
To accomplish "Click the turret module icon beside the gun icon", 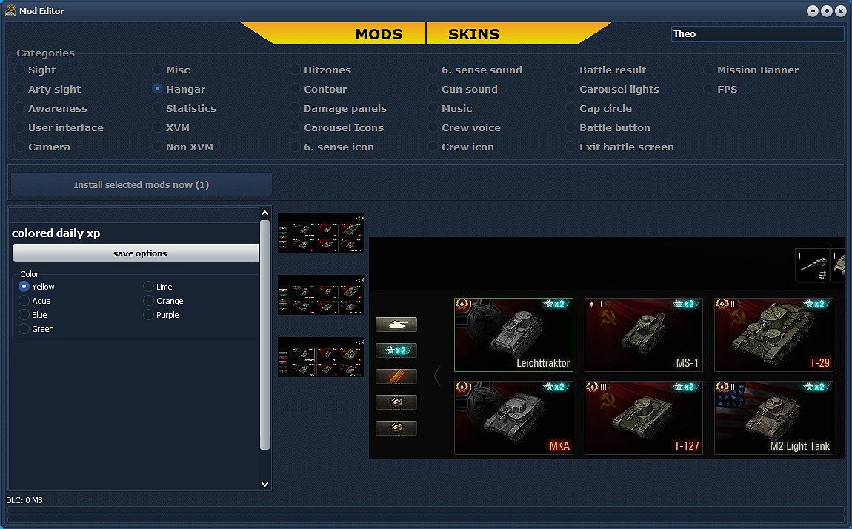I will click(x=841, y=264).
